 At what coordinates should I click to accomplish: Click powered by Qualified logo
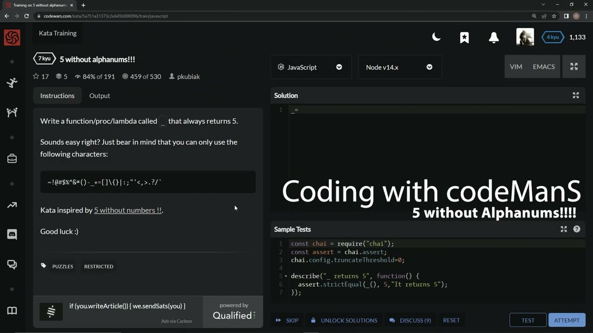click(233, 311)
